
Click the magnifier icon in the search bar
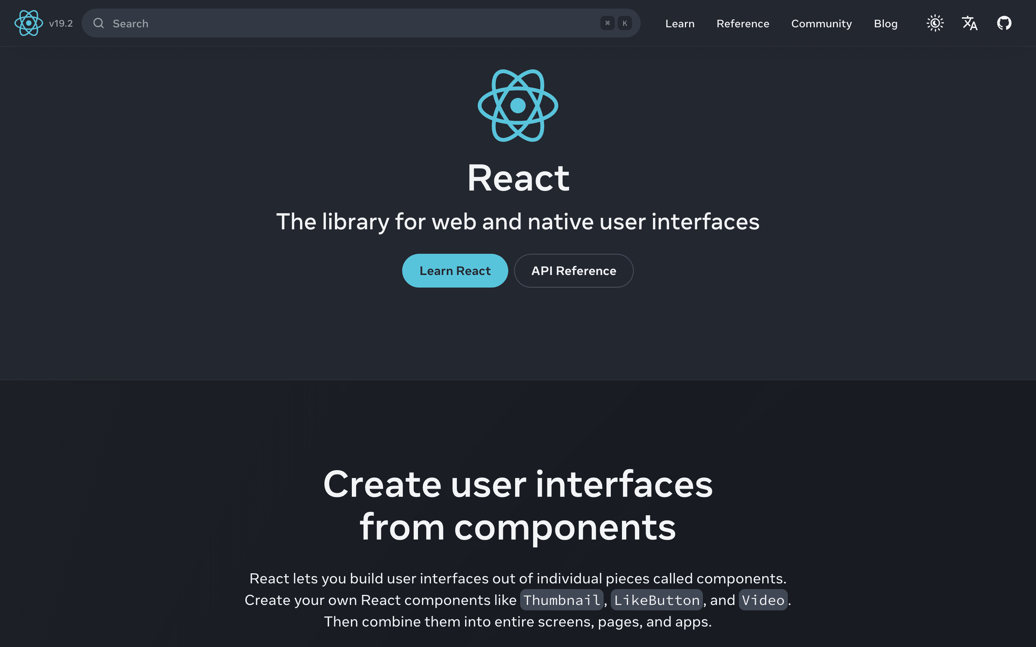(99, 23)
